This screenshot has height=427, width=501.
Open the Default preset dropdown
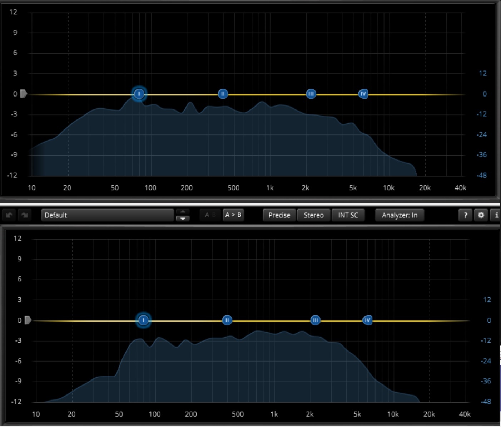point(107,215)
